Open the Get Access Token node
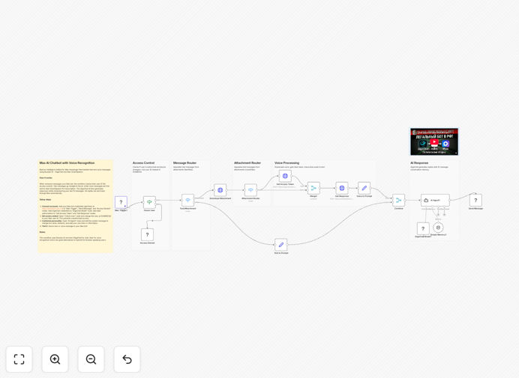This screenshot has width=519, height=378. tap(285, 176)
